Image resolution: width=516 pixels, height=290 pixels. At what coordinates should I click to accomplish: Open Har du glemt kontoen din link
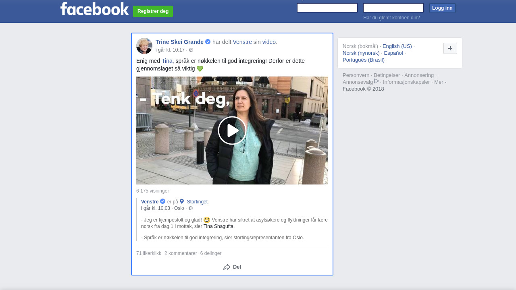(x=391, y=18)
